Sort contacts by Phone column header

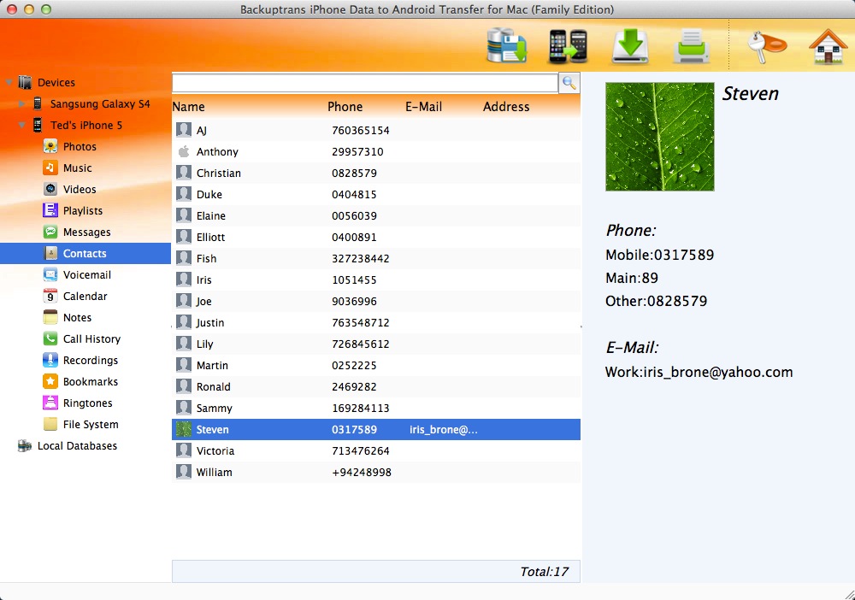point(345,107)
